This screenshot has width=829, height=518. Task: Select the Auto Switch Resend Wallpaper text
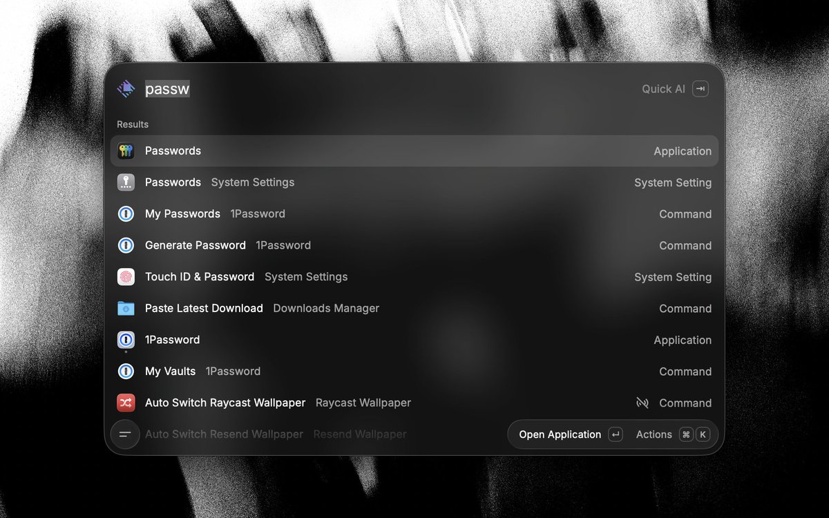coord(224,434)
